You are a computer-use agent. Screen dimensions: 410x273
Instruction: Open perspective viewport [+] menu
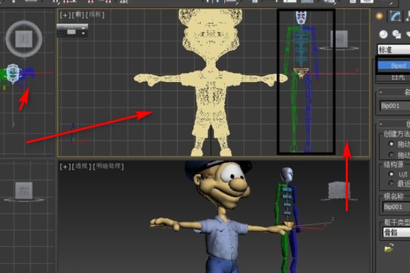[65, 167]
